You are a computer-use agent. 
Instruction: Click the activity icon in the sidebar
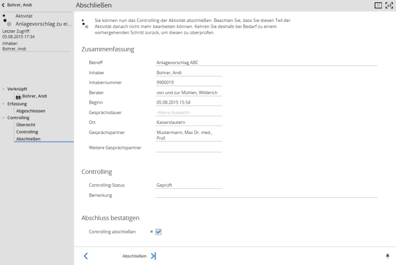pos(7,20)
